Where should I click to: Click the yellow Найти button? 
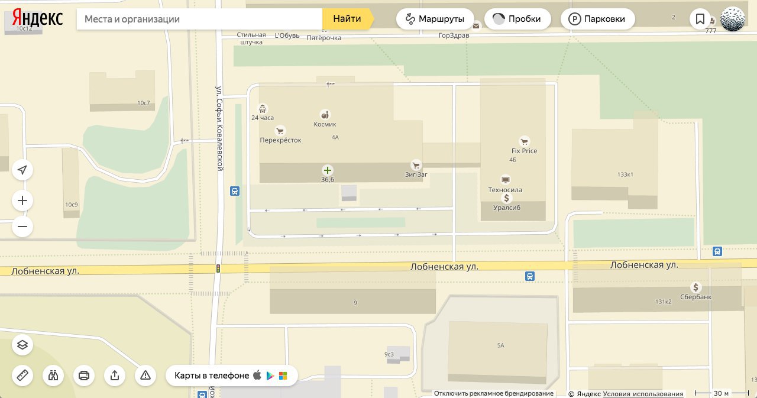[347, 19]
